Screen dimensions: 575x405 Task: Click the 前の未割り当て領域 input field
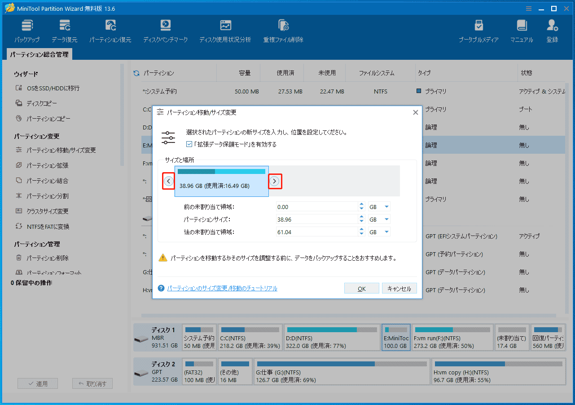click(317, 207)
